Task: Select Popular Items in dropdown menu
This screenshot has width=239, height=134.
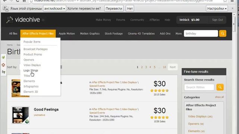Action: tap(32, 42)
